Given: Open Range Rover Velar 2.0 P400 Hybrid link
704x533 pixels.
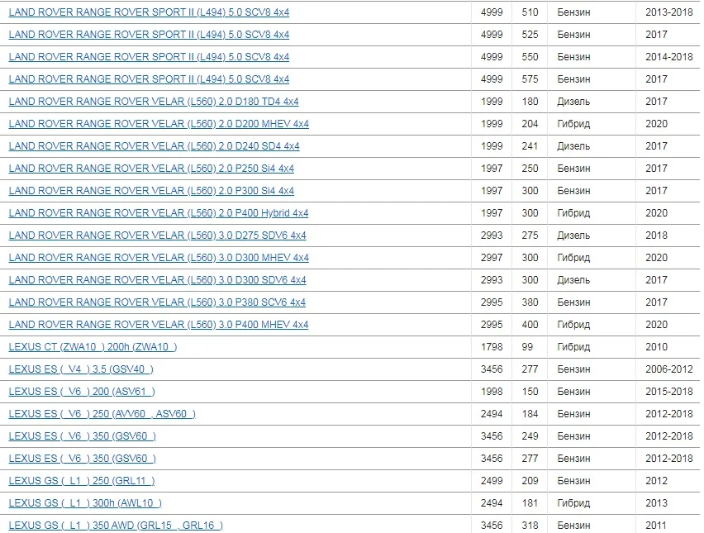Looking at the screenshot, I should (159, 213).
